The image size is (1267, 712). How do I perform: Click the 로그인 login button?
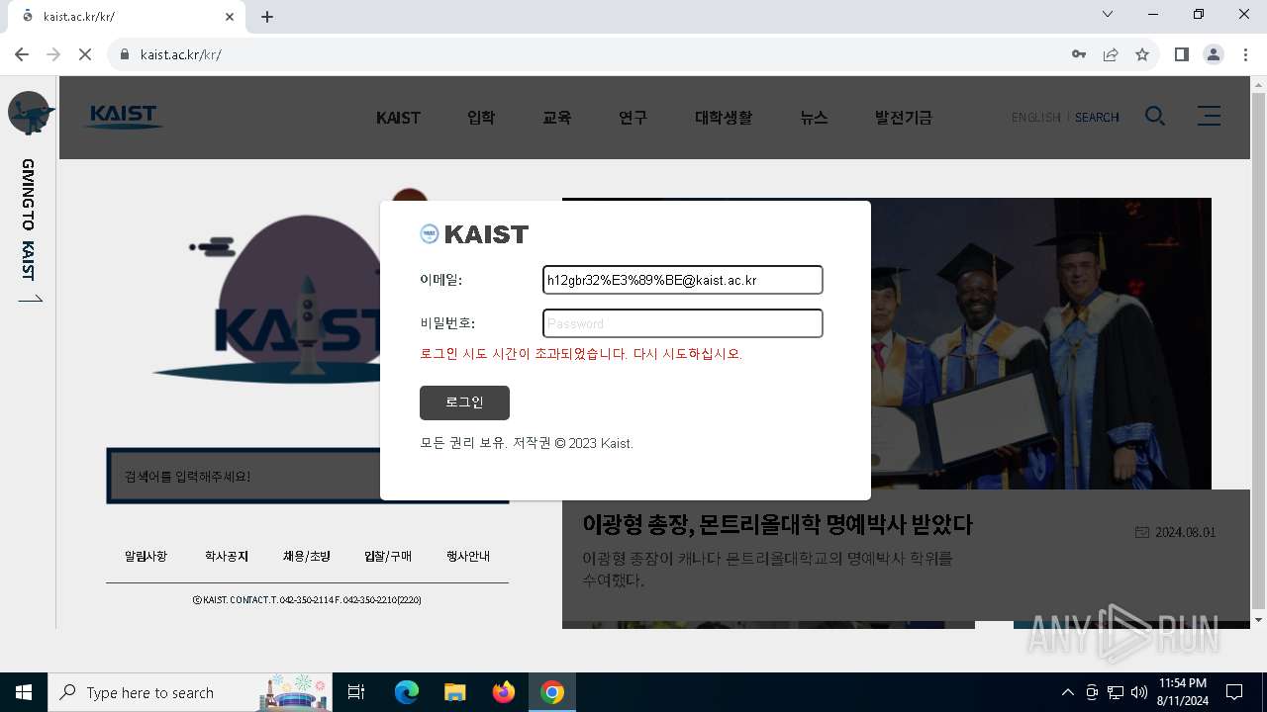click(x=464, y=402)
